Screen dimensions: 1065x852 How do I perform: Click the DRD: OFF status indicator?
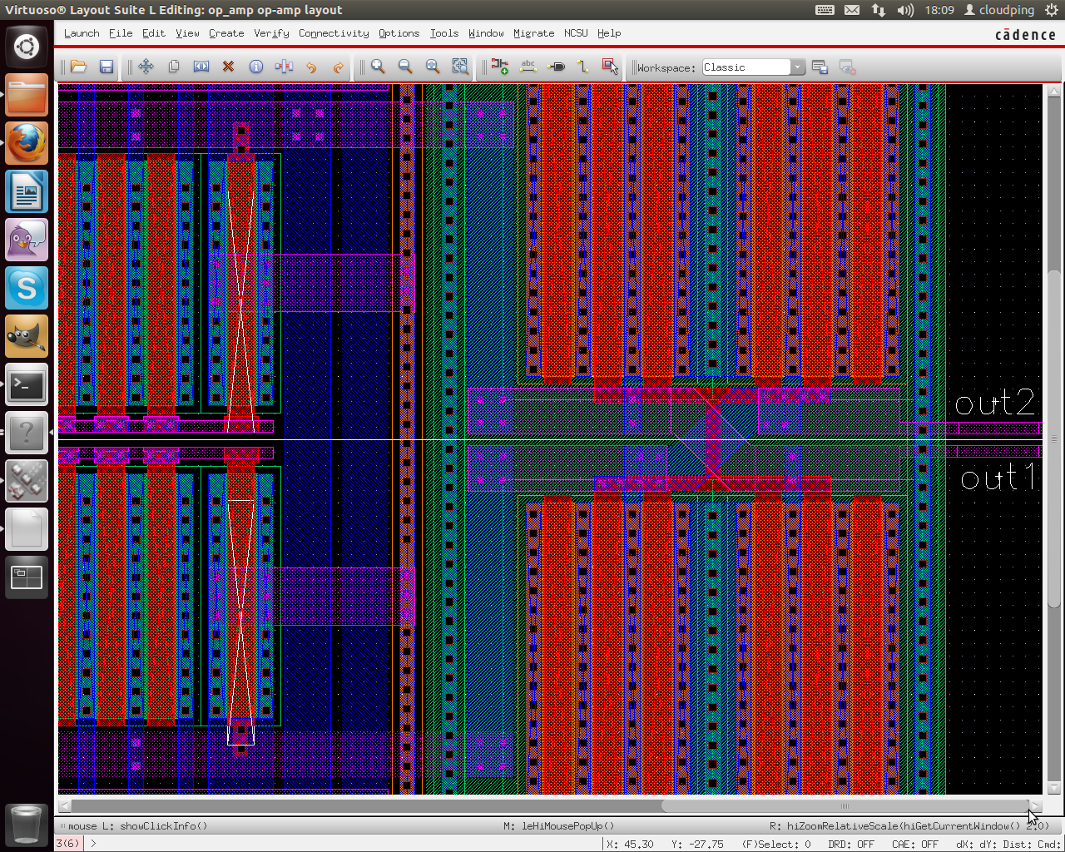pos(851,844)
